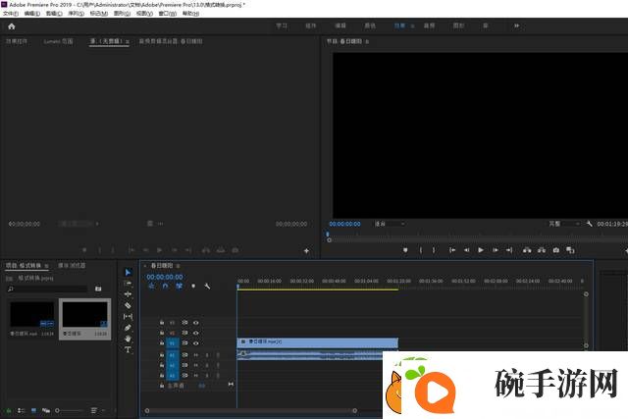This screenshot has width=628, height=419.
Task: Select the Slip tool
Action: (128, 316)
